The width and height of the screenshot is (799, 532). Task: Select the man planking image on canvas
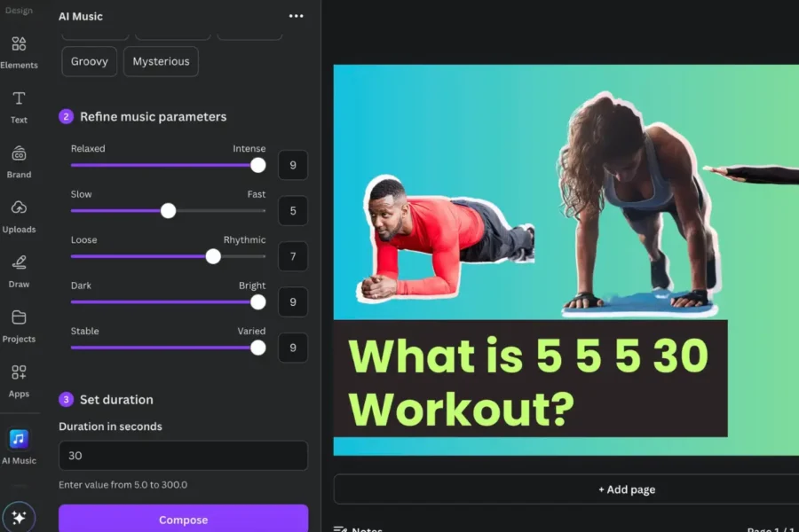(x=446, y=239)
